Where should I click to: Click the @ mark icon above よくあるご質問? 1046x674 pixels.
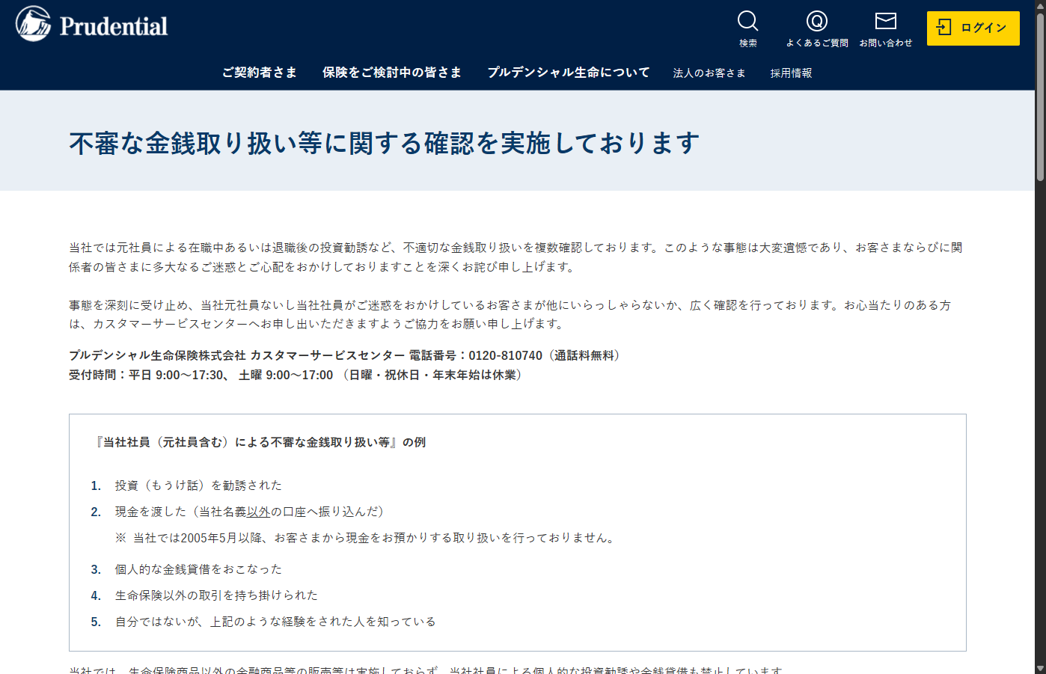[x=816, y=21]
